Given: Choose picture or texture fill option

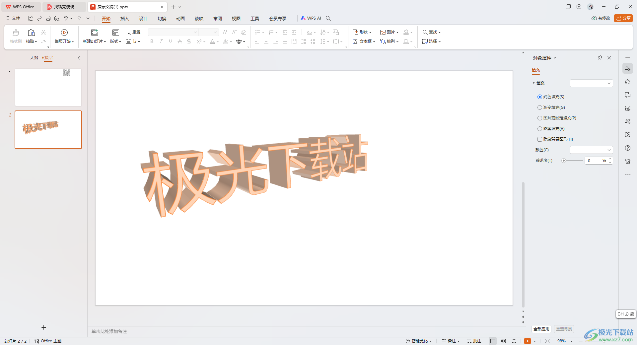Looking at the screenshot, I should click(540, 118).
